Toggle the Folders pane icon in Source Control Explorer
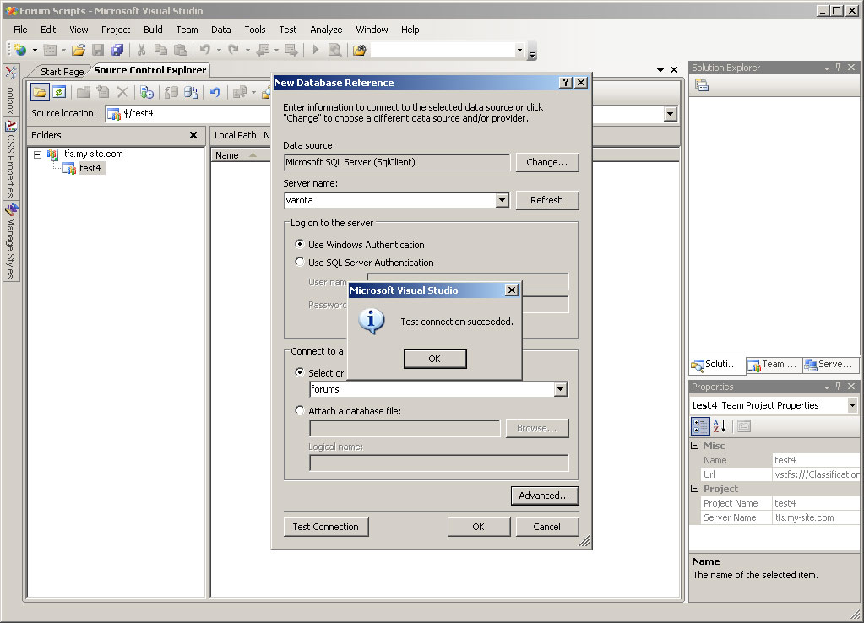The image size is (864, 623). 40,92
